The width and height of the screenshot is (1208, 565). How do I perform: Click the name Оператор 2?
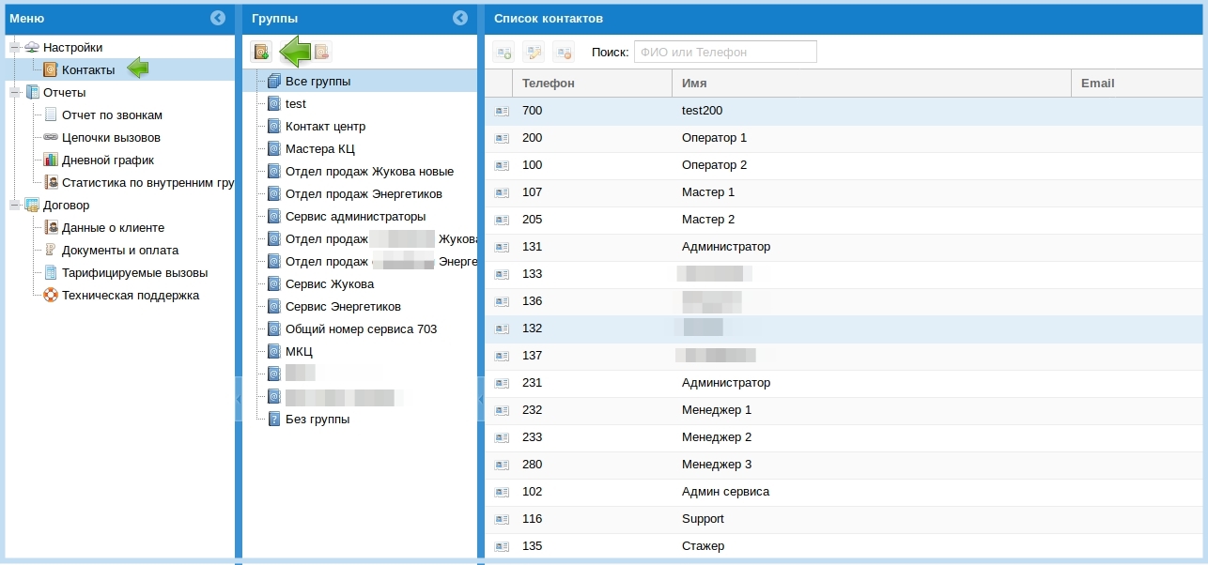click(x=715, y=165)
